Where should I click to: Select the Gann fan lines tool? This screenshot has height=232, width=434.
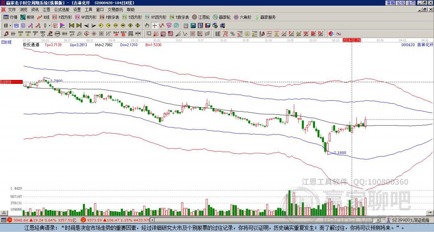click(156, 34)
